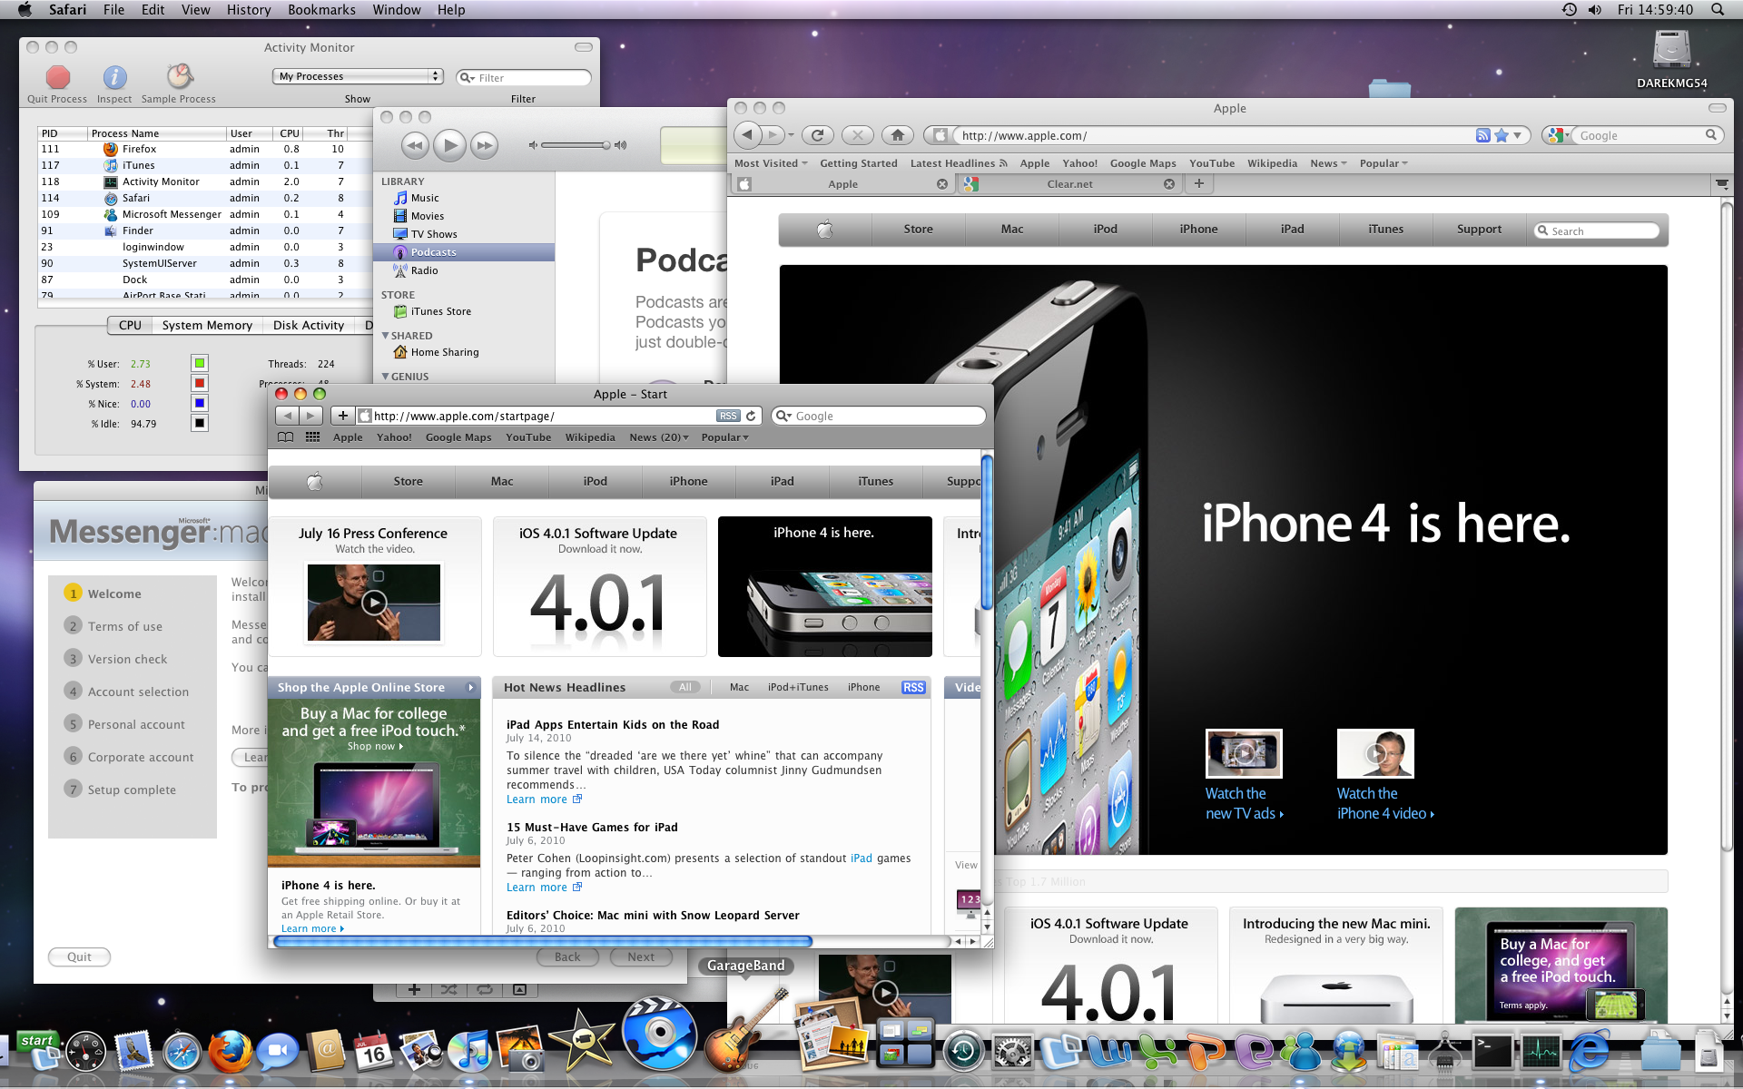The height and width of the screenshot is (1089, 1743).
Task: Reload apple.com using the Safari reload icon
Action: (x=817, y=135)
